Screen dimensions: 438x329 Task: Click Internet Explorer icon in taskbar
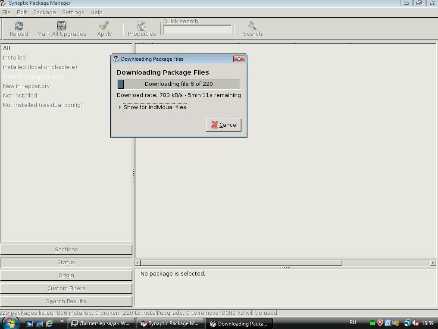pyautogui.click(x=49, y=323)
